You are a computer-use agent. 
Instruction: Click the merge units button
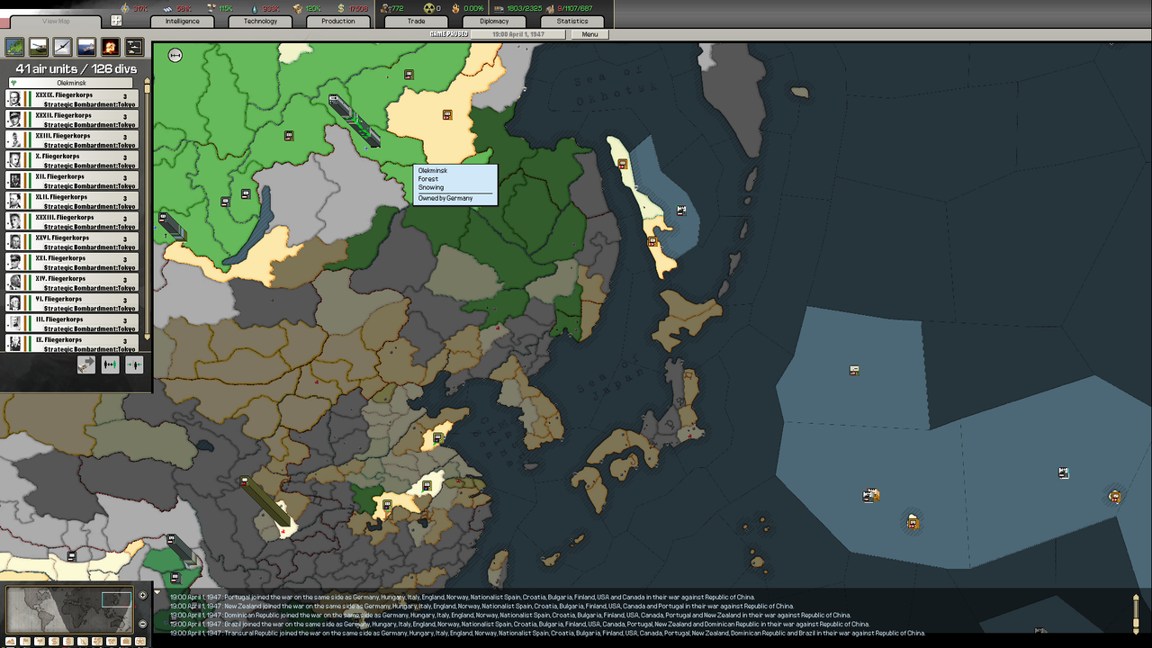coord(133,364)
